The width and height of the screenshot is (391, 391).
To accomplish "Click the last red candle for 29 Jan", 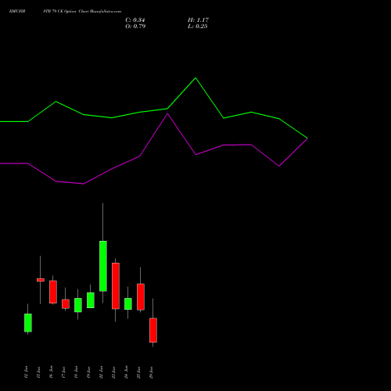I will click(153, 330).
